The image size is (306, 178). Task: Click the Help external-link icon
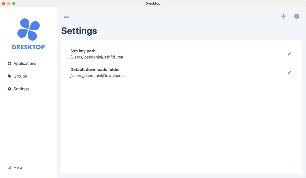tap(9, 167)
